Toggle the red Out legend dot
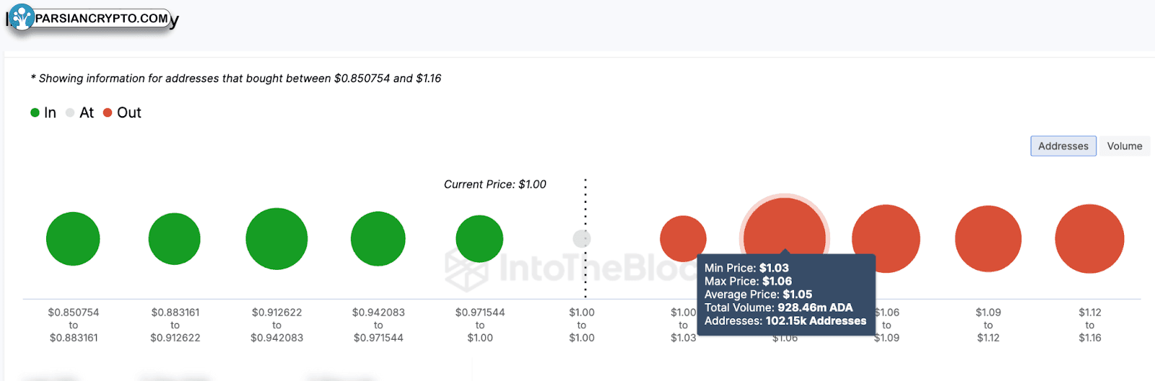This screenshot has width=1155, height=381. click(x=108, y=113)
